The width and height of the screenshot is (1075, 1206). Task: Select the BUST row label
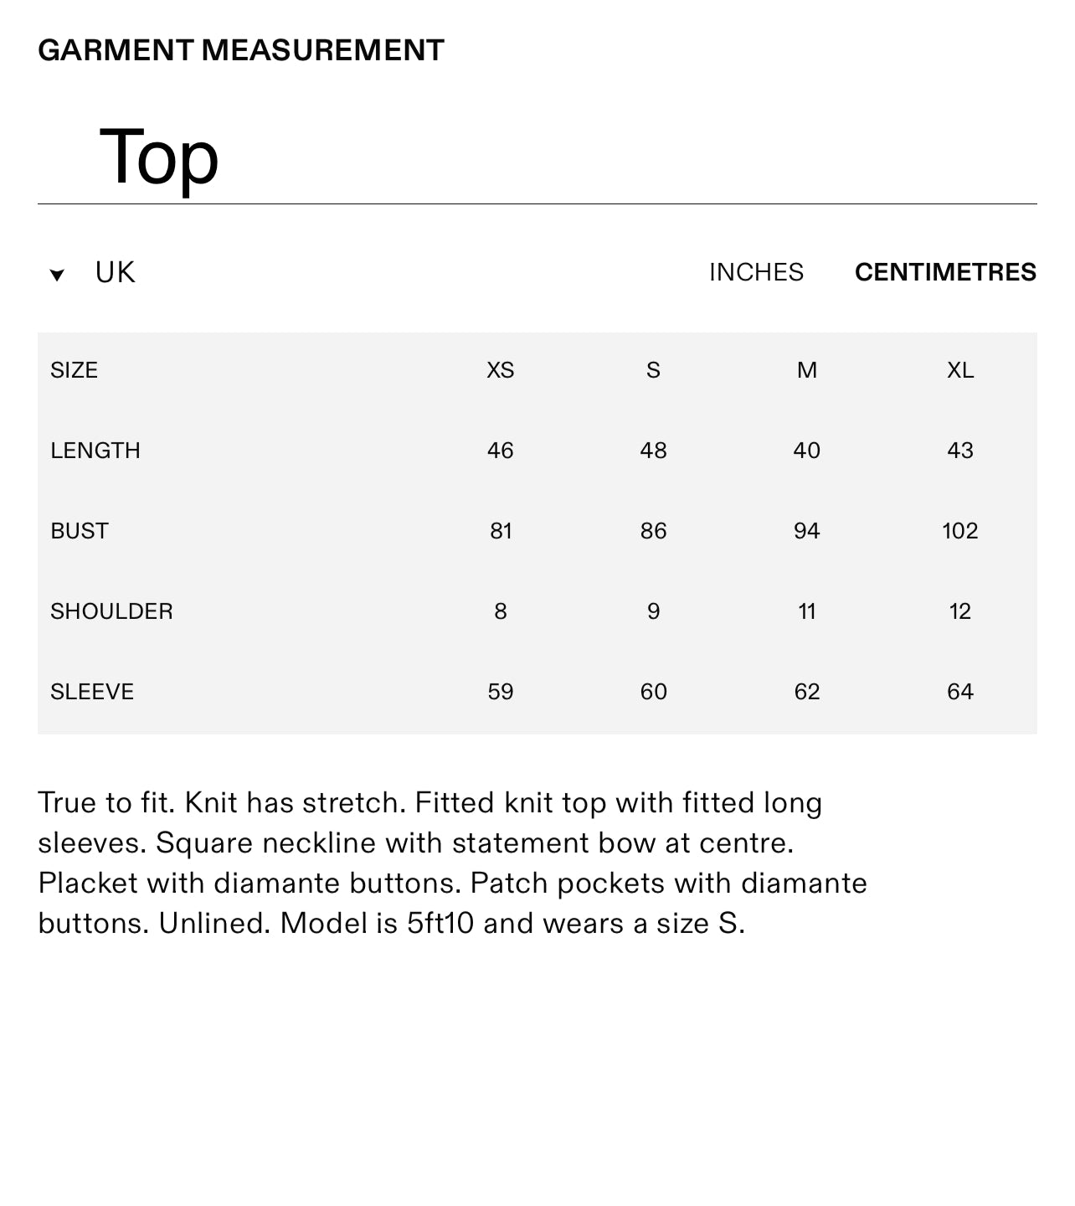[80, 531]
